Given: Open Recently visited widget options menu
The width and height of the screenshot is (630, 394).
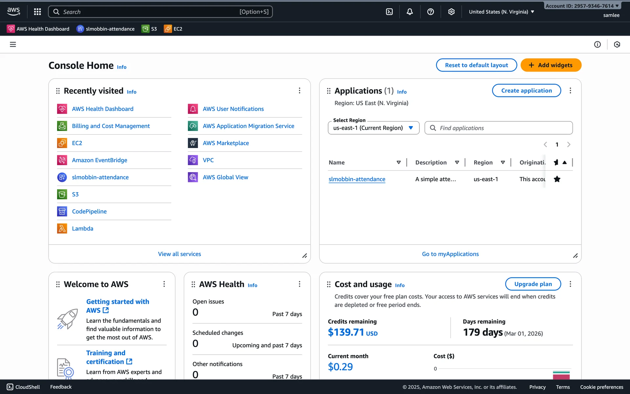Looking at the screenshot, I should tap(299, 91).
